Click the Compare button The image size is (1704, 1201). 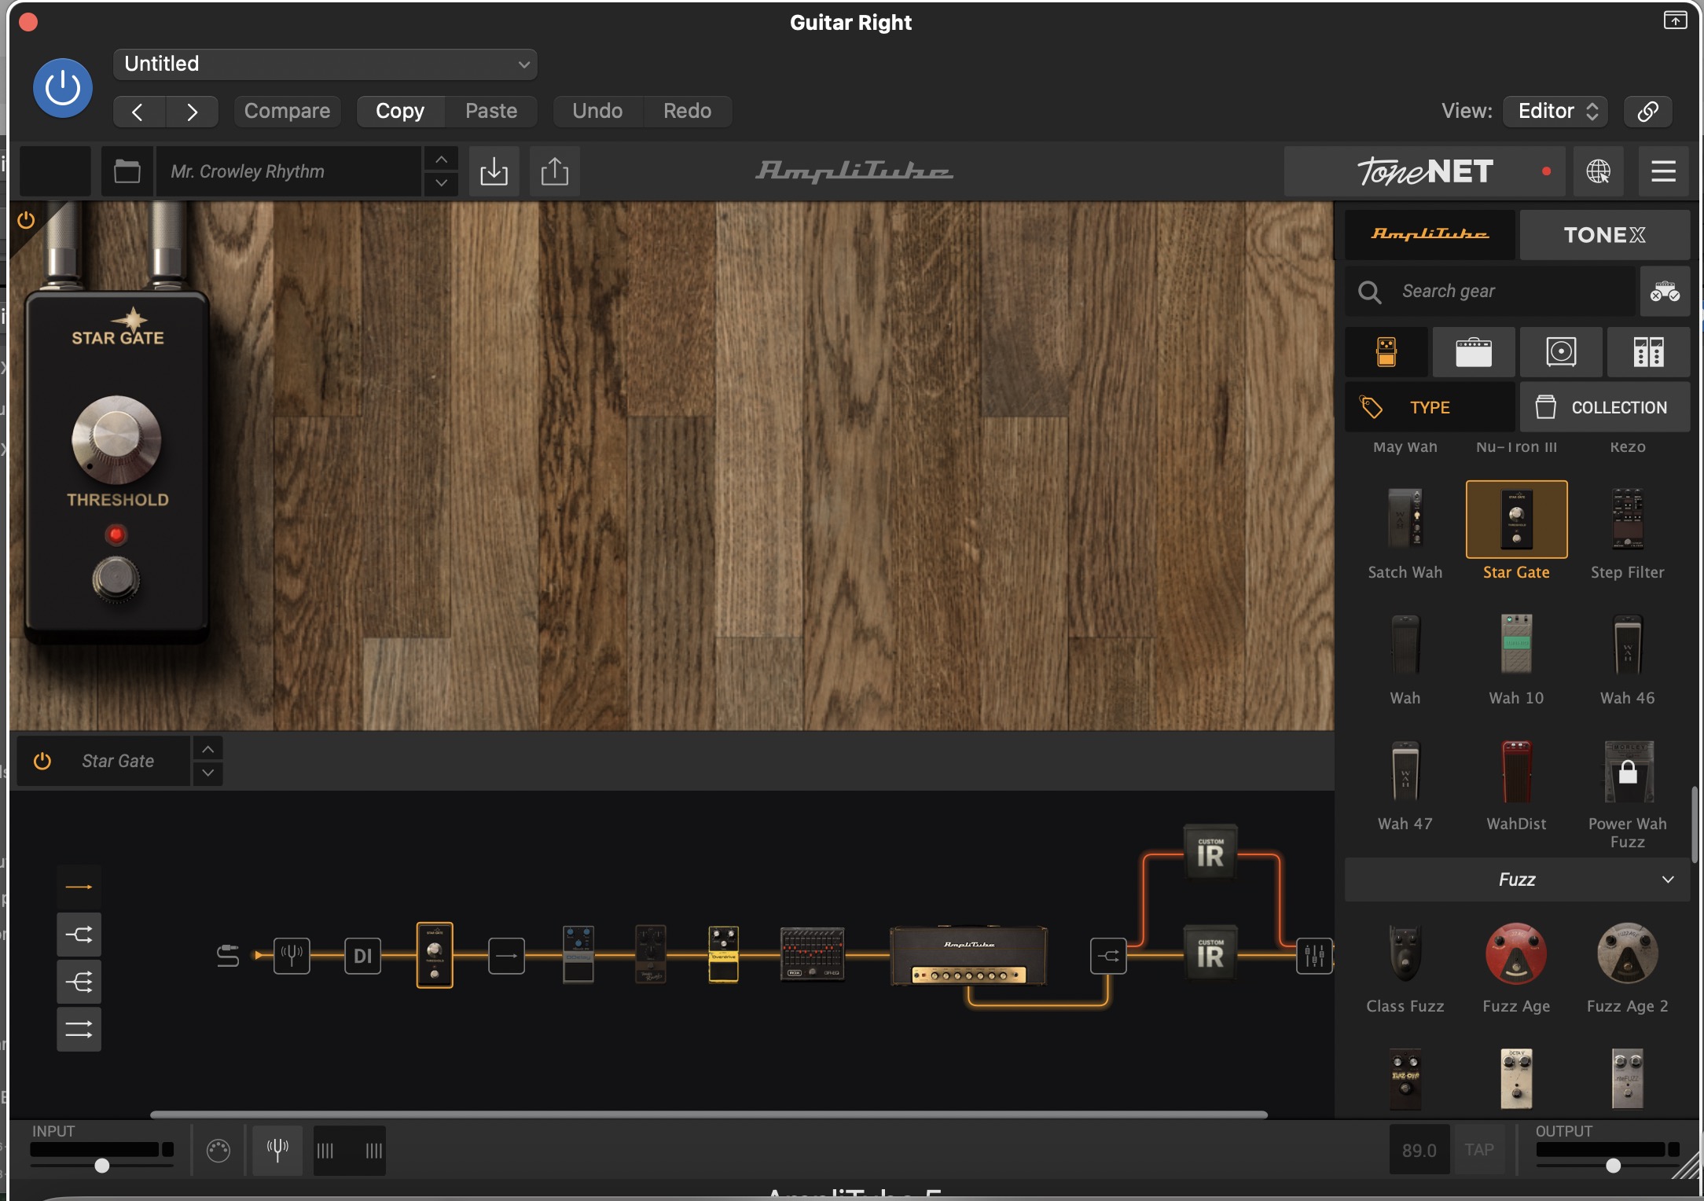point(287,112)
